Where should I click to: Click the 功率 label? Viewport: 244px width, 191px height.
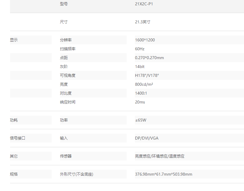coord(64,120)
